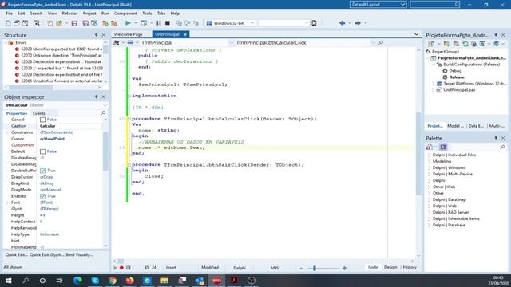Open Firefox from the taskbar
Viewport: 511px width, 287px height.
[129, 280]
